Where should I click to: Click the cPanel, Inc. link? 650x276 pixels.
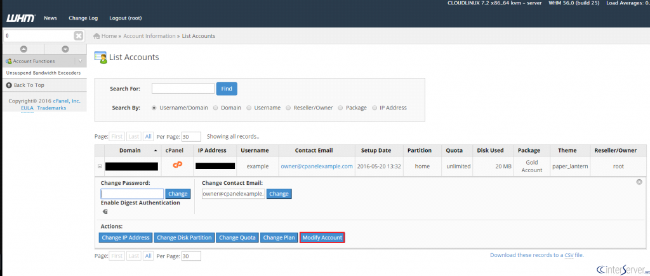point(67,101)
